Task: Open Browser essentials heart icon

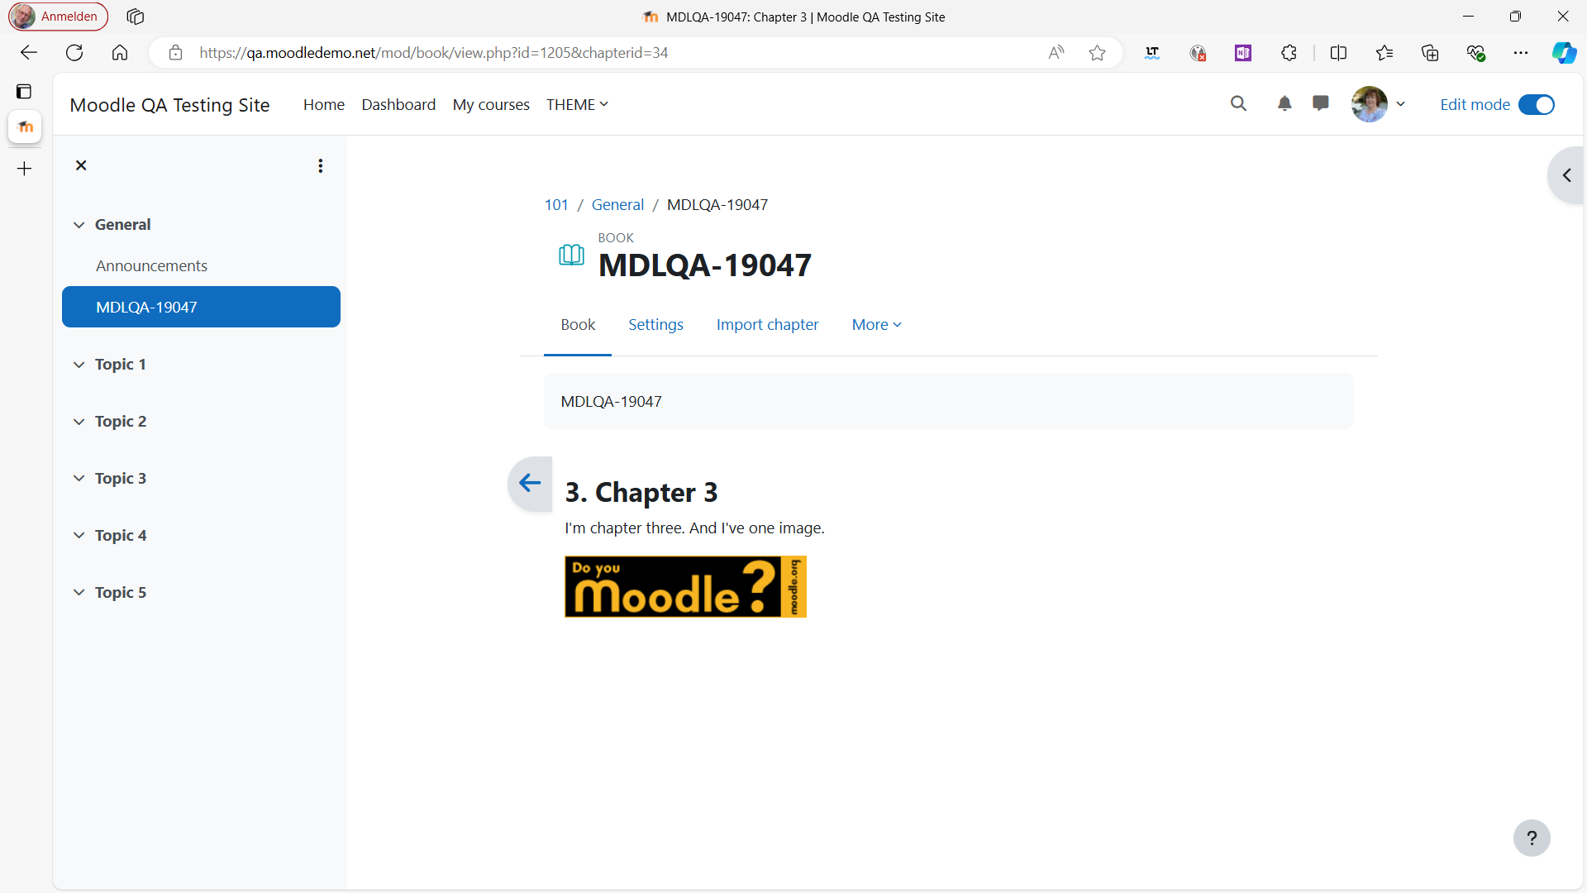Action: click(x=1475, y=53)
